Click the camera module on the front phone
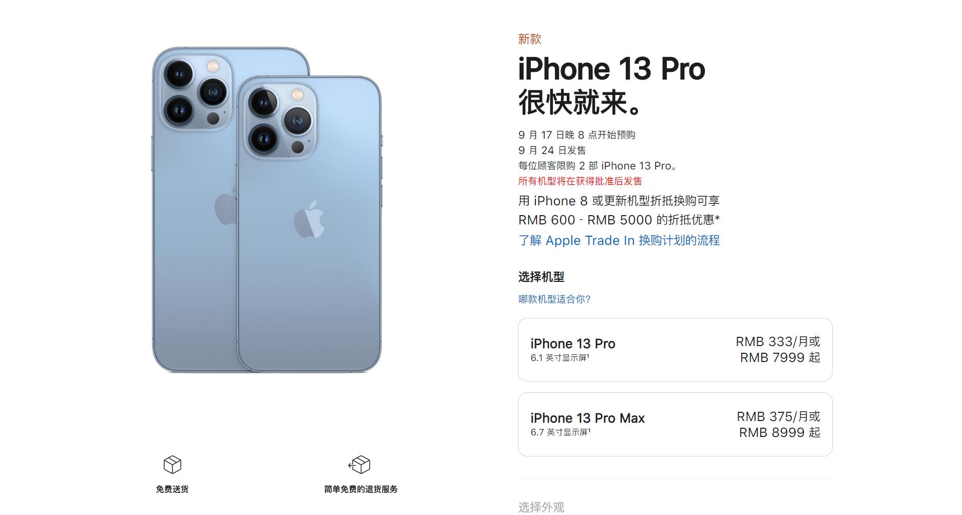The width and height of the screenshot is (962, 515). [280, 121]
